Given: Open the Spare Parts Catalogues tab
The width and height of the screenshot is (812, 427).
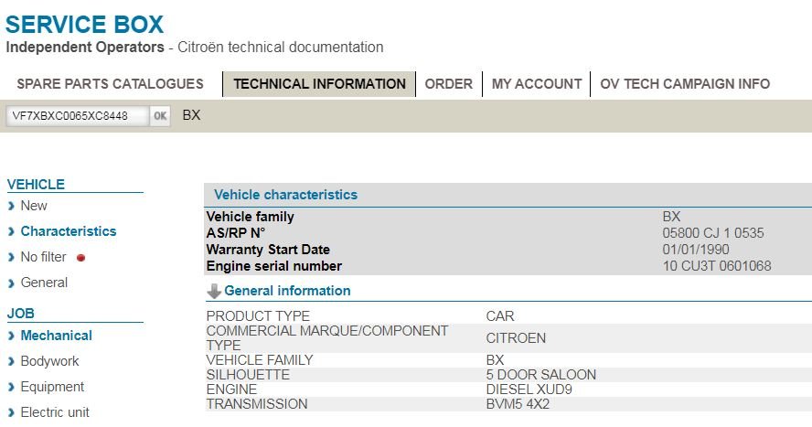Looking at the screenshot, I should click(x=110, y=84).
